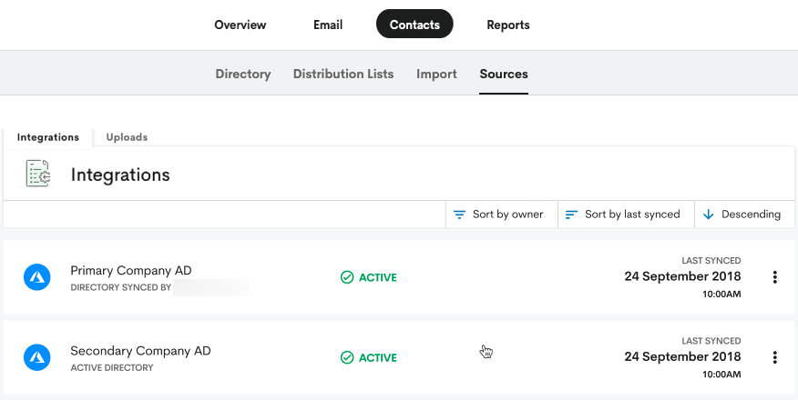
Task: Click the 10:00AM time in the Primary Company AD row
Action: (721, 295)
